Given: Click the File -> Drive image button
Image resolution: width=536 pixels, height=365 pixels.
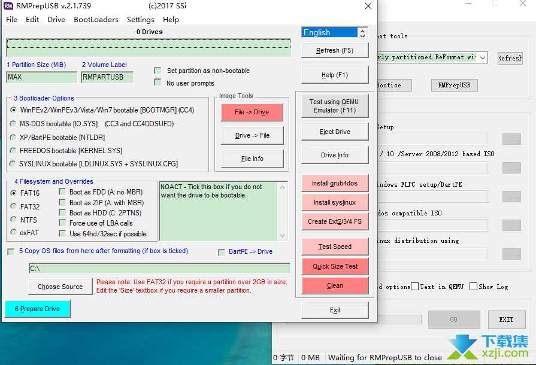Looking at the screenshot, I should point(252,112).
